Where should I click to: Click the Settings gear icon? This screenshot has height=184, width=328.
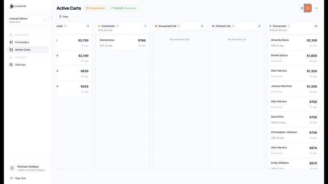pos(11,65)
